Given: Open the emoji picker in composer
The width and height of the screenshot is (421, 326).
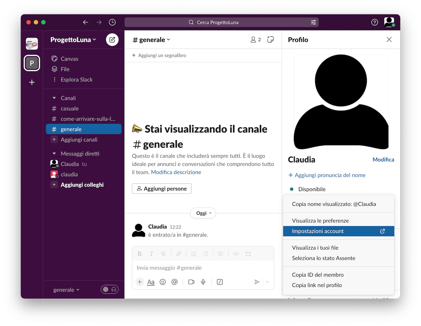Looking at the screenshot, I should point(163,282).
